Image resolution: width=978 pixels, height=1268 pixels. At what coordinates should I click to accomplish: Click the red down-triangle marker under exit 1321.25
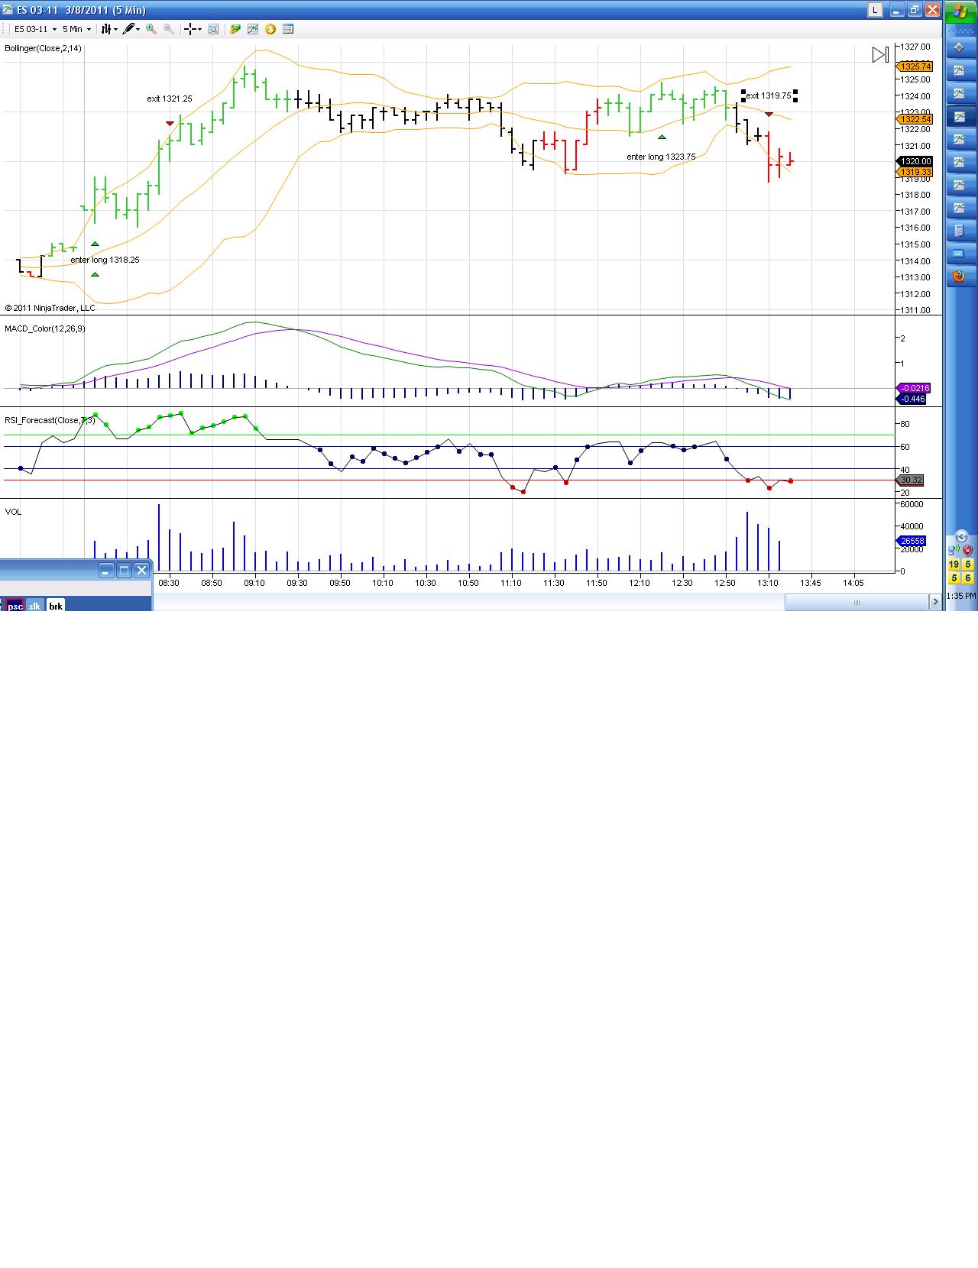click(x=170, y=123)
